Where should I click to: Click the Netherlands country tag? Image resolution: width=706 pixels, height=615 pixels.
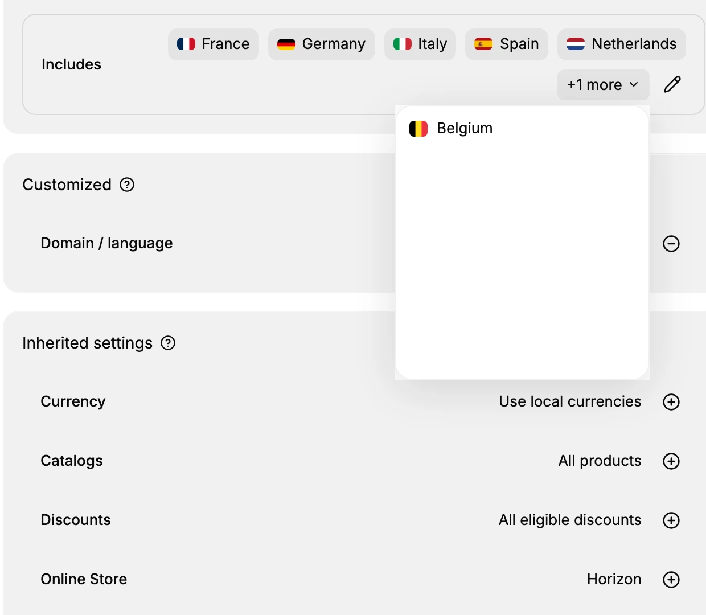click(622, 44)
